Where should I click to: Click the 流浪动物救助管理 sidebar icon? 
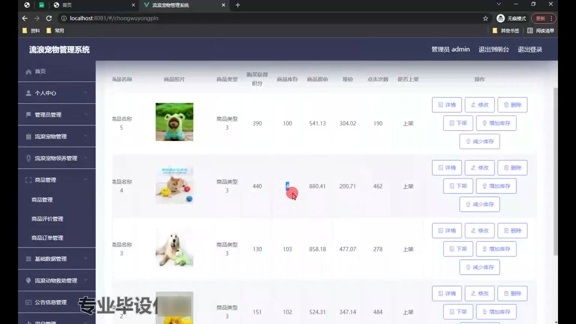click(x=28, y=280)
